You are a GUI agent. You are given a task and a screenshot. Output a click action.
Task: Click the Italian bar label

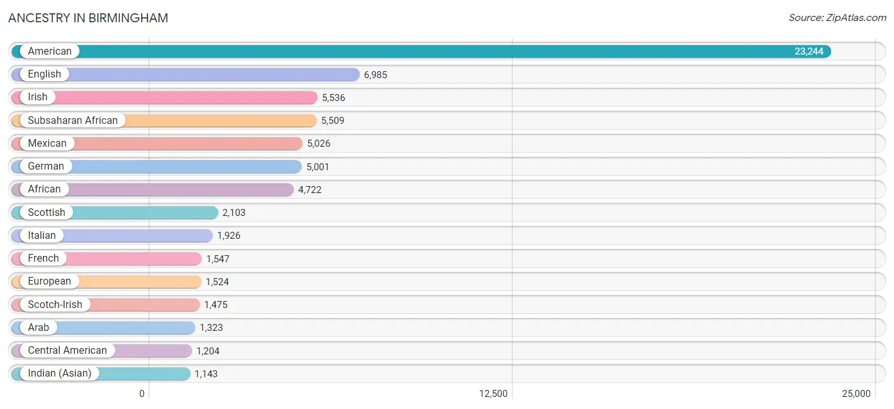(42, 236)
